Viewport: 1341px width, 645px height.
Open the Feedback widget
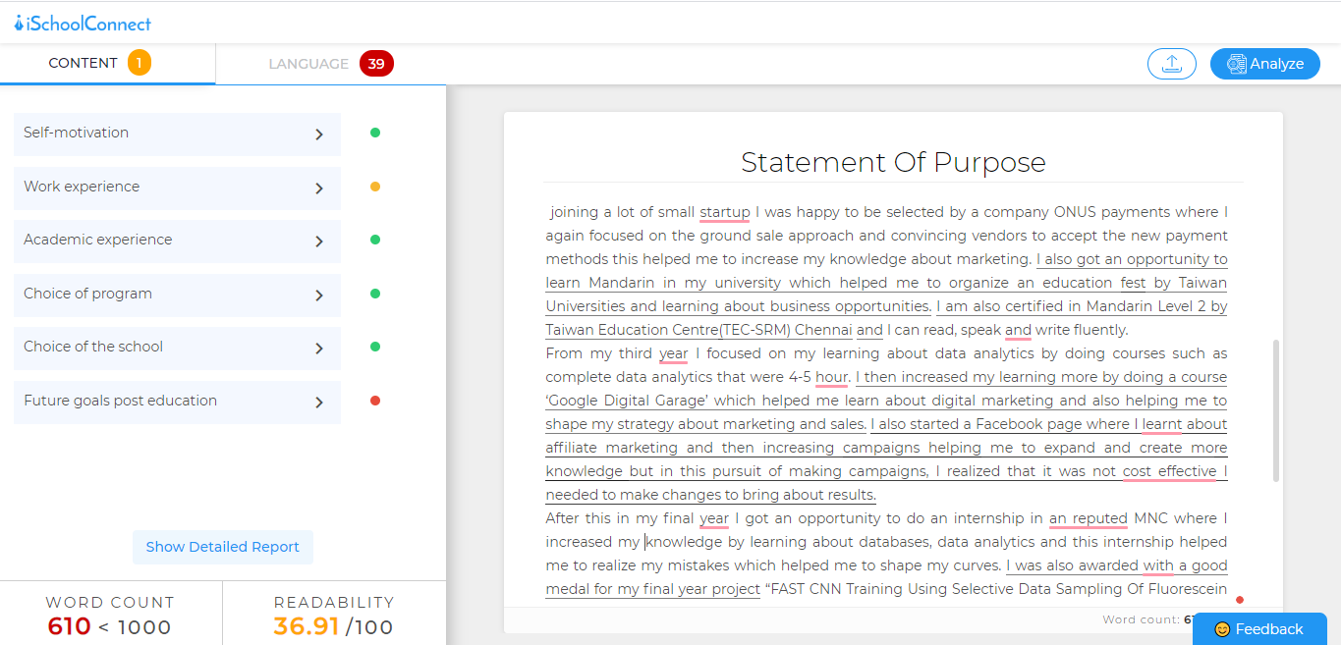(1259, 629)
